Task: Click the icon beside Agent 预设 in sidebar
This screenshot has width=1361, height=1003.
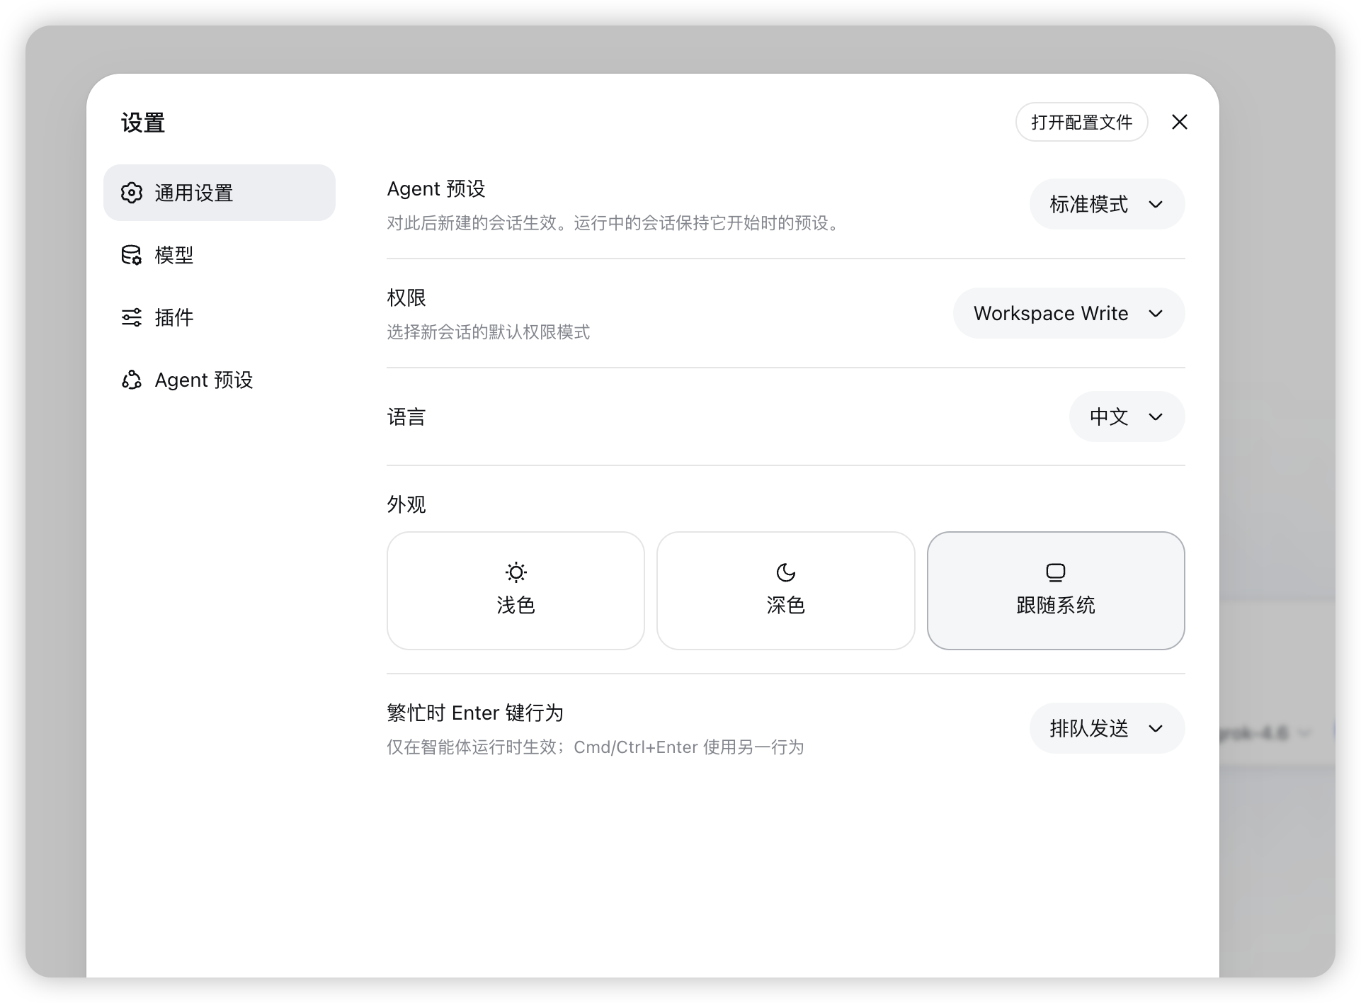Action: point(132,380)
